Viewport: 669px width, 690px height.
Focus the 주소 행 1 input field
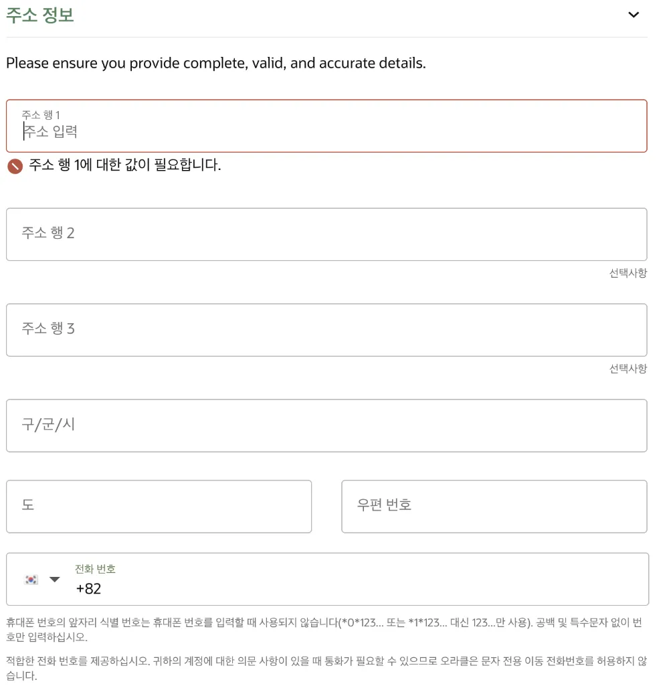pyautogui.click(x=326, y=126)
